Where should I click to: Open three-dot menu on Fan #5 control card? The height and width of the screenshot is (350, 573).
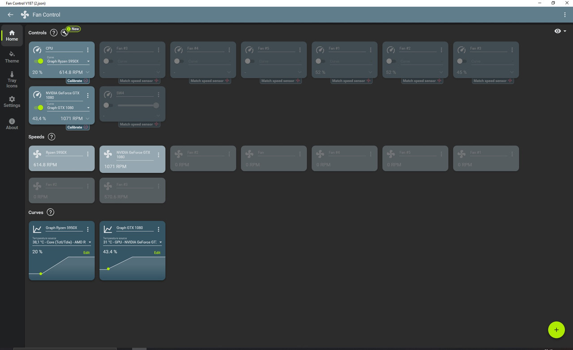coord(300,50)
